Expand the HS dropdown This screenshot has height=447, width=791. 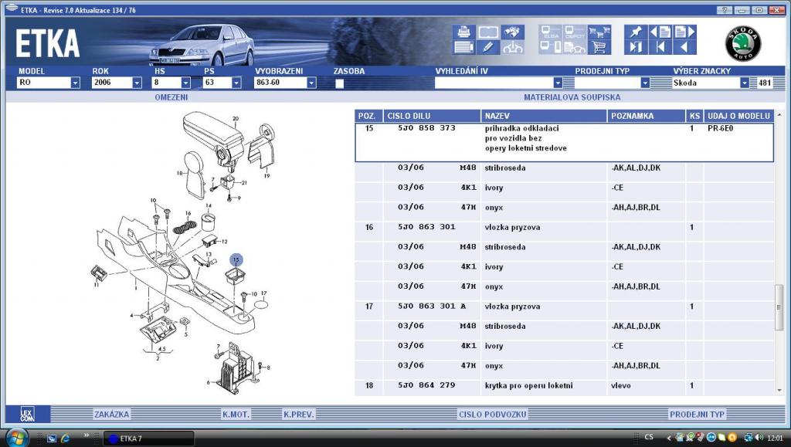pyautogui.click(x=185, y=83)
